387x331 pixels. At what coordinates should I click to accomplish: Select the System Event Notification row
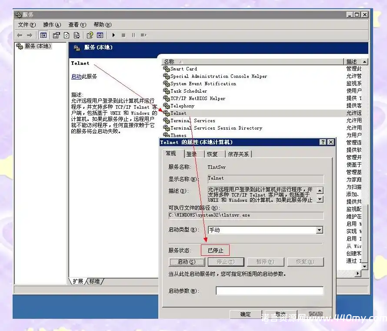(262, 84)
